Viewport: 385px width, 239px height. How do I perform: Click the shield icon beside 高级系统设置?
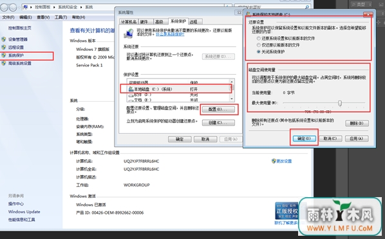(4, 63)
